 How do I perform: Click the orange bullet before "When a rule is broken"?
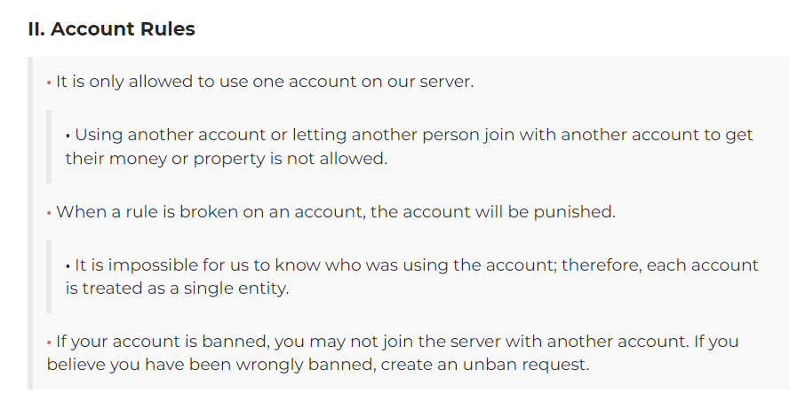click(49, 213)
